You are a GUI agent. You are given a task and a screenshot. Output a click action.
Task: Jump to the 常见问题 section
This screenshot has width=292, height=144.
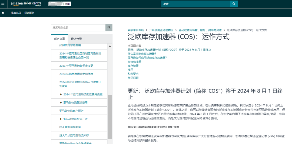(x=133, y=78)
